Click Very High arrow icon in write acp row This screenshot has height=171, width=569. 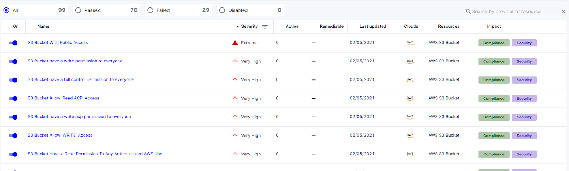click(235, 117)
